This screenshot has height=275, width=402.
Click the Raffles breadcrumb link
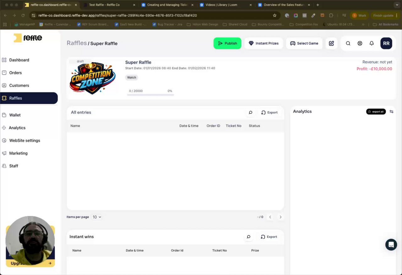click(x=77, y=43)
